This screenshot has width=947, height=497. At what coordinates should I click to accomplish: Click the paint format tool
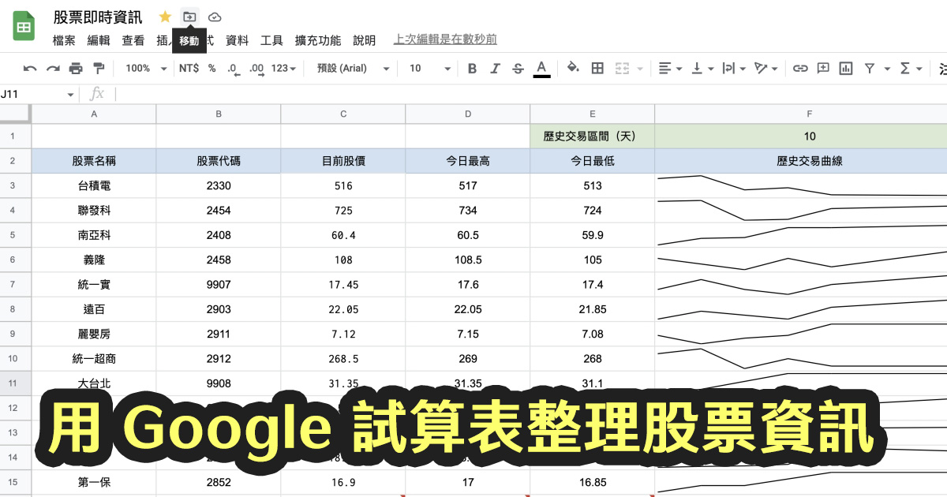coord(98,69)
